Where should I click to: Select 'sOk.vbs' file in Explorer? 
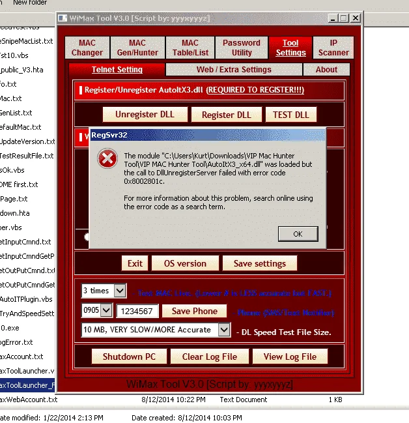coord(12,170)
